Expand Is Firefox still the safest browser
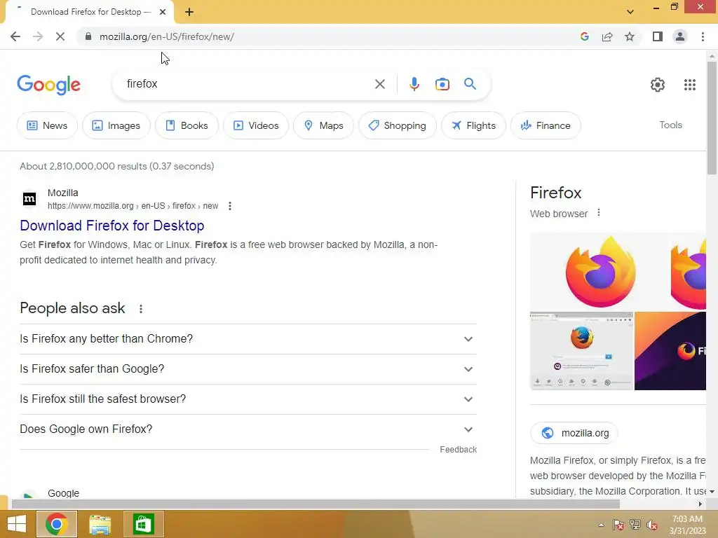This screenshot has width=718, height=538. tap(248, 399)
